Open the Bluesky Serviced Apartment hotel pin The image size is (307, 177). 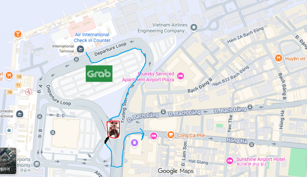[x=180, y=76]
